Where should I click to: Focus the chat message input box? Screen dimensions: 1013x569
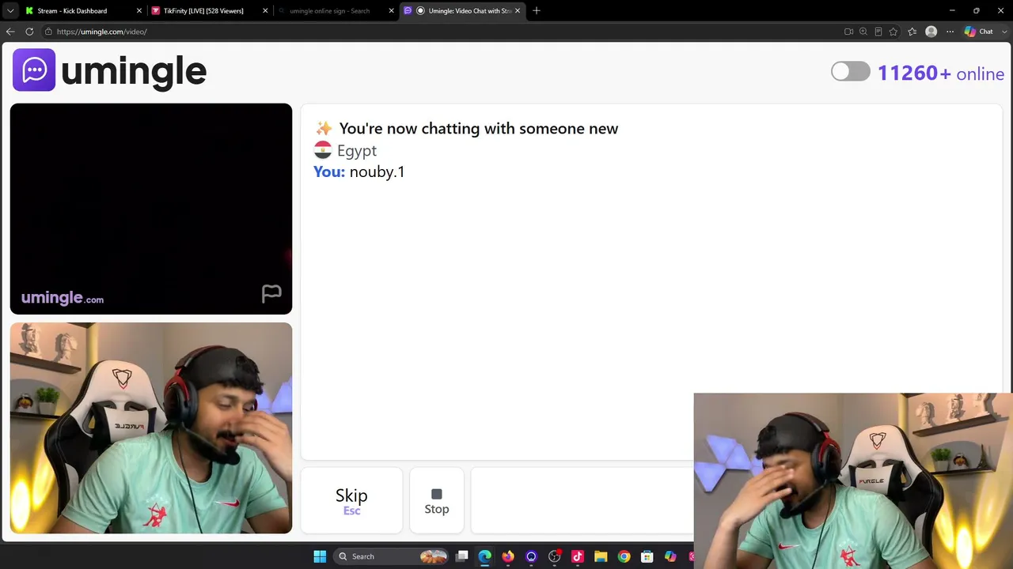coord(582,501)
